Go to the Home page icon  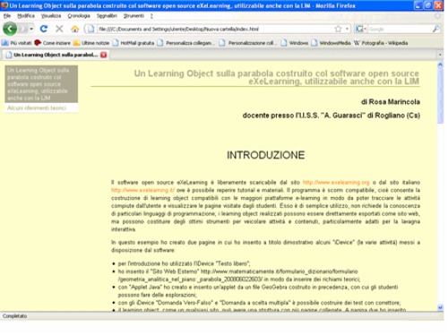click(75, 29)
